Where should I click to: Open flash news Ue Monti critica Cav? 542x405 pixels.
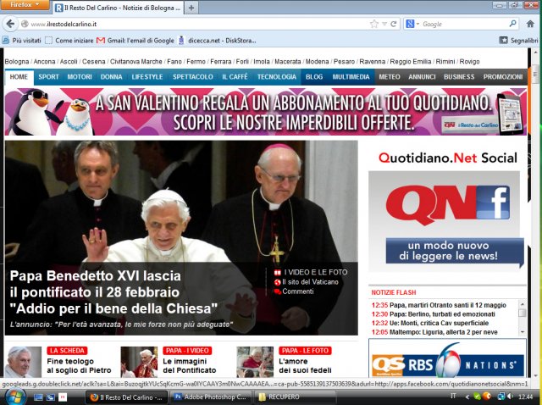[x=439, y=323]
